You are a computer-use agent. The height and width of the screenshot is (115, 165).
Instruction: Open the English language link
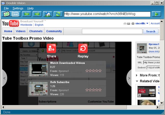[x=39, y=25]
